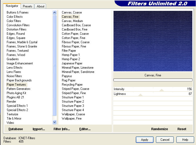
Task: Switch to the Presets tab
Action: click(x=27, y=6)
